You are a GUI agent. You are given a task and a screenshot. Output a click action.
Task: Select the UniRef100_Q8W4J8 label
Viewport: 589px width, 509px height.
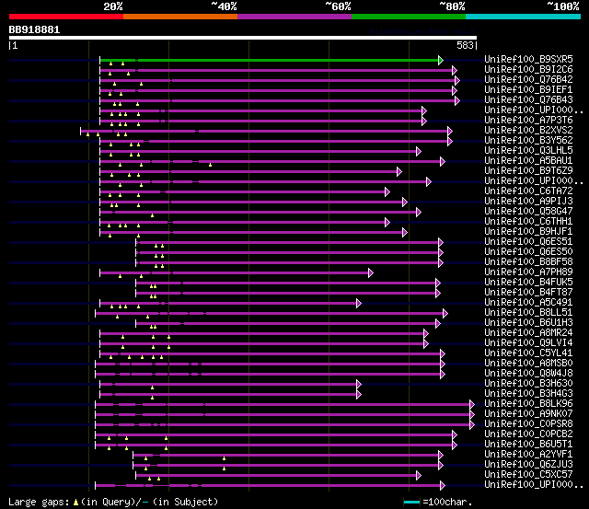tap(528, 374)
